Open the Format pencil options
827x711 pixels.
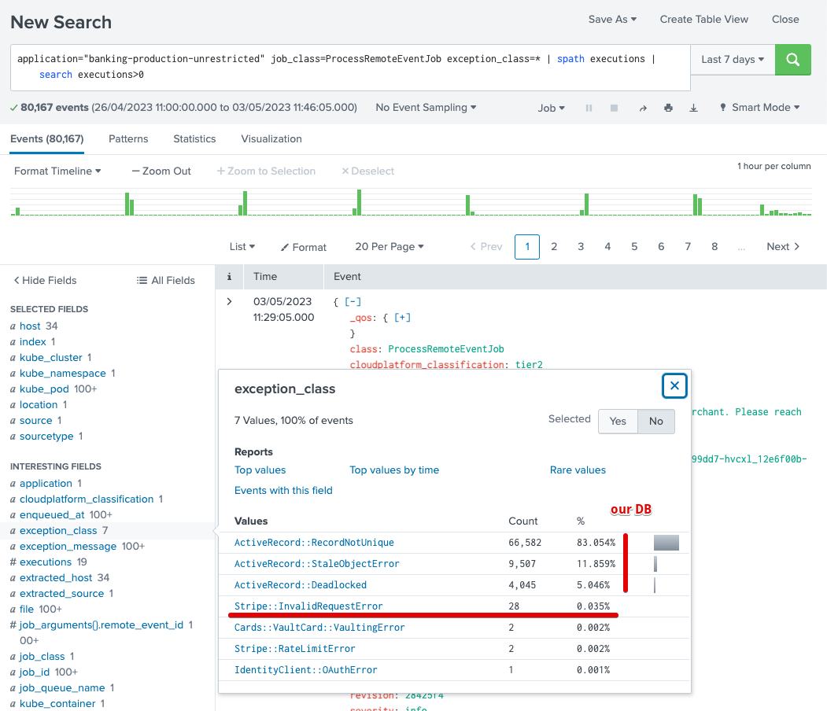tap(304, 247)
